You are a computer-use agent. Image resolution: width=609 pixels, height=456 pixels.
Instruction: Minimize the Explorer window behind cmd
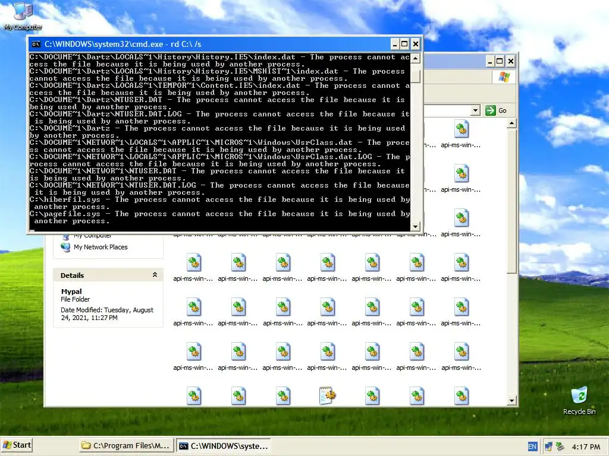(x=490, y=61)
